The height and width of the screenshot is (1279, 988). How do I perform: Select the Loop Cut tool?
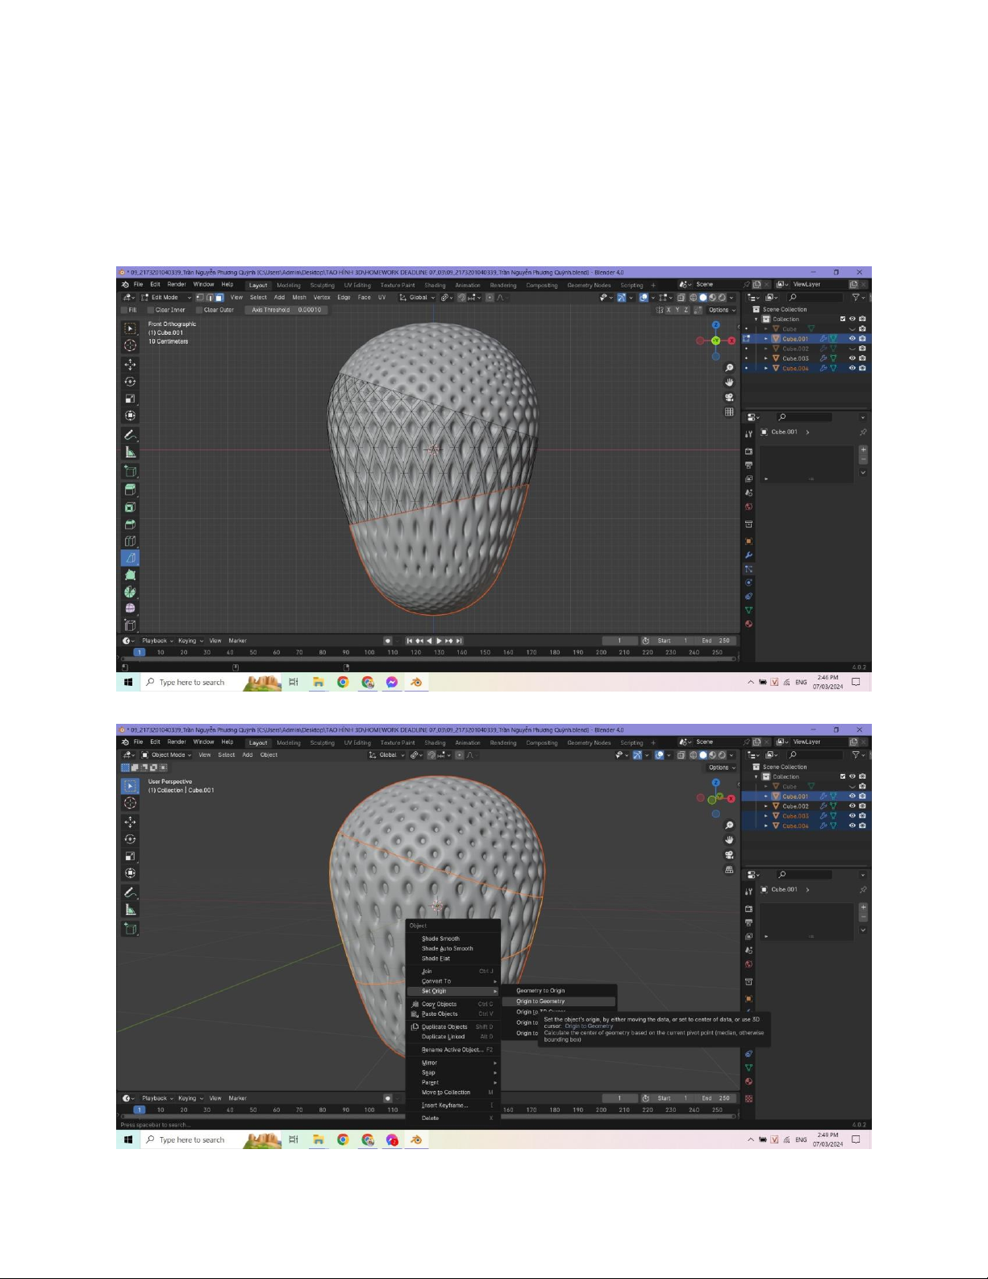pos(130,541)
